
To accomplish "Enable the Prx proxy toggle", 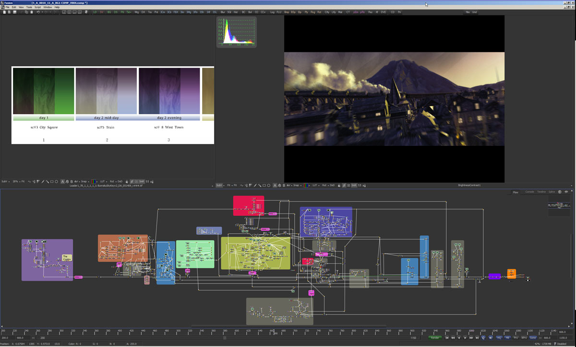I will coord(516,337).
